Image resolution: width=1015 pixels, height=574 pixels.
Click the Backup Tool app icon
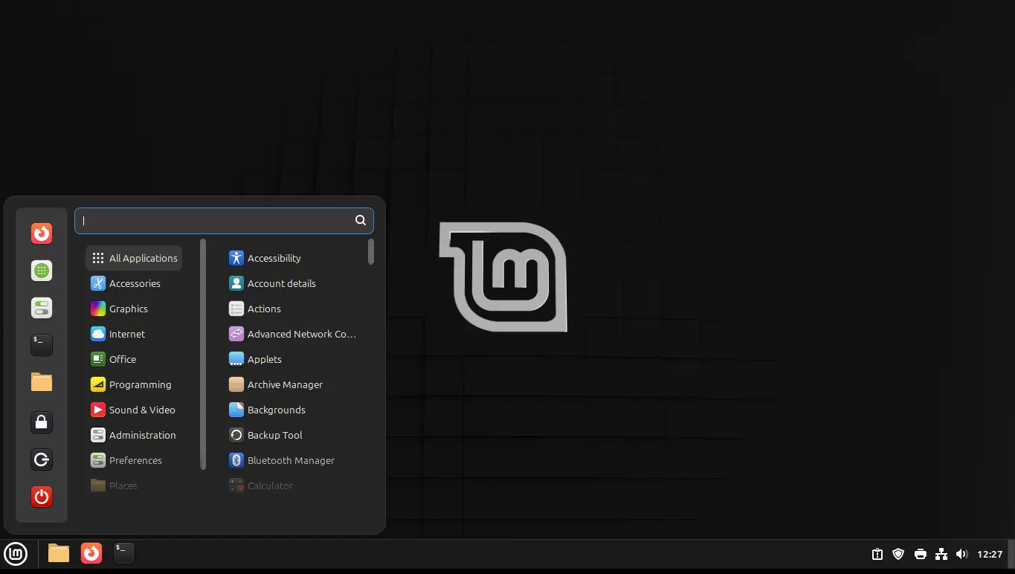236,435
